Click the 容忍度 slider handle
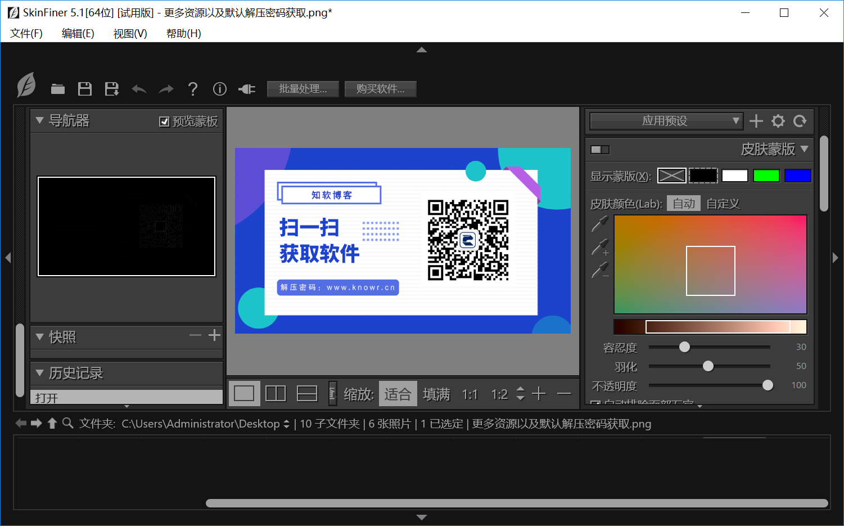The width and height of the screenshot is (844, 526). [x=684, y=347]
